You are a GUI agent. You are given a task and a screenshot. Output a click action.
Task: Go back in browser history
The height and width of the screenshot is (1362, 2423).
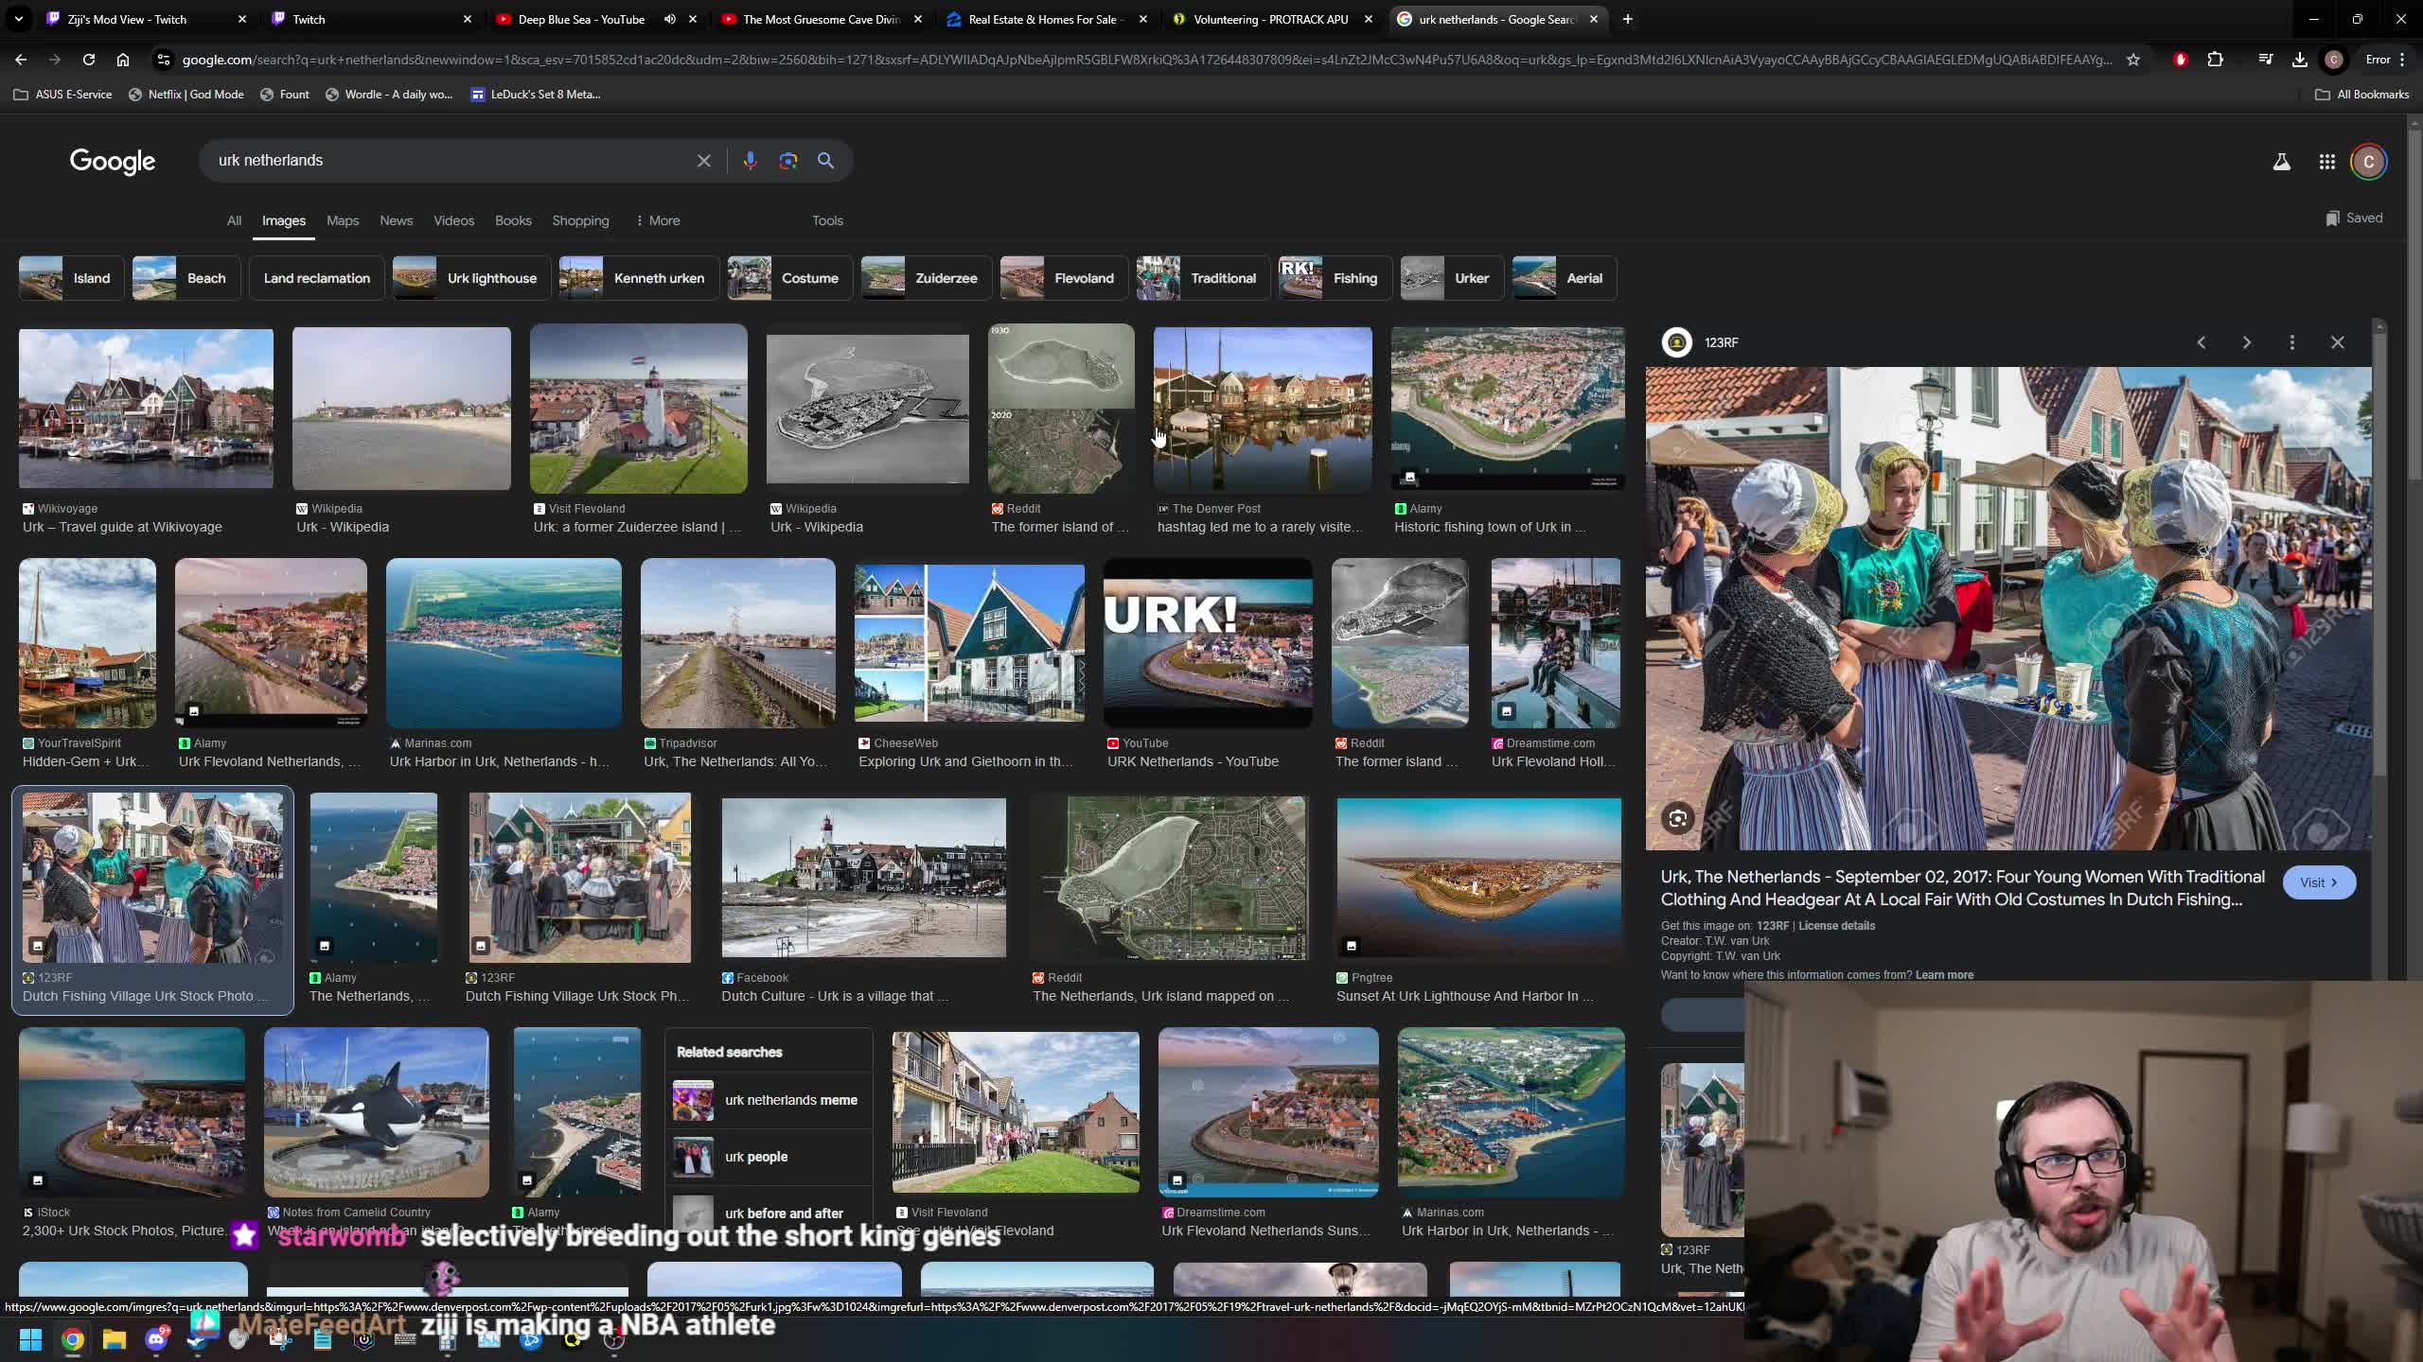click(x=21, y=60)
